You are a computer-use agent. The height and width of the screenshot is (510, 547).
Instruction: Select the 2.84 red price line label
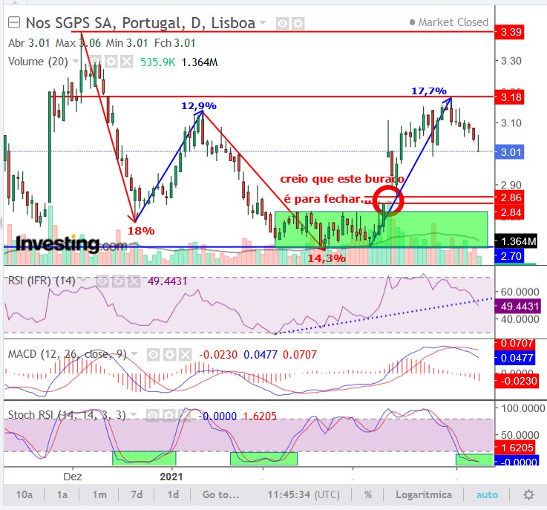509,212
